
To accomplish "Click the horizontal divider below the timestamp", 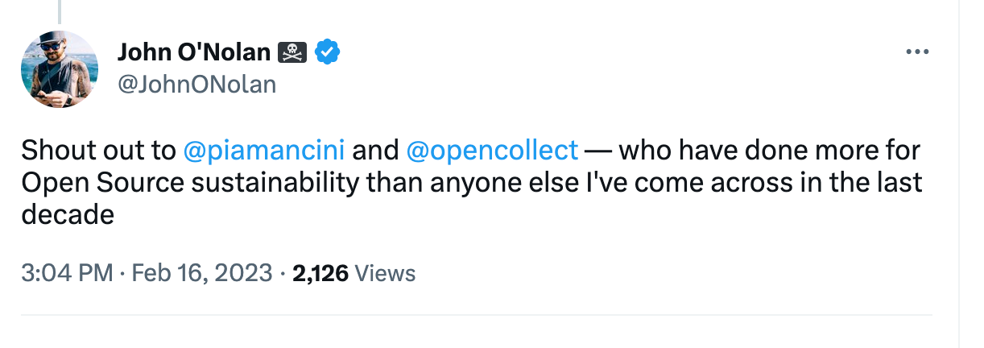I will 475,315.
